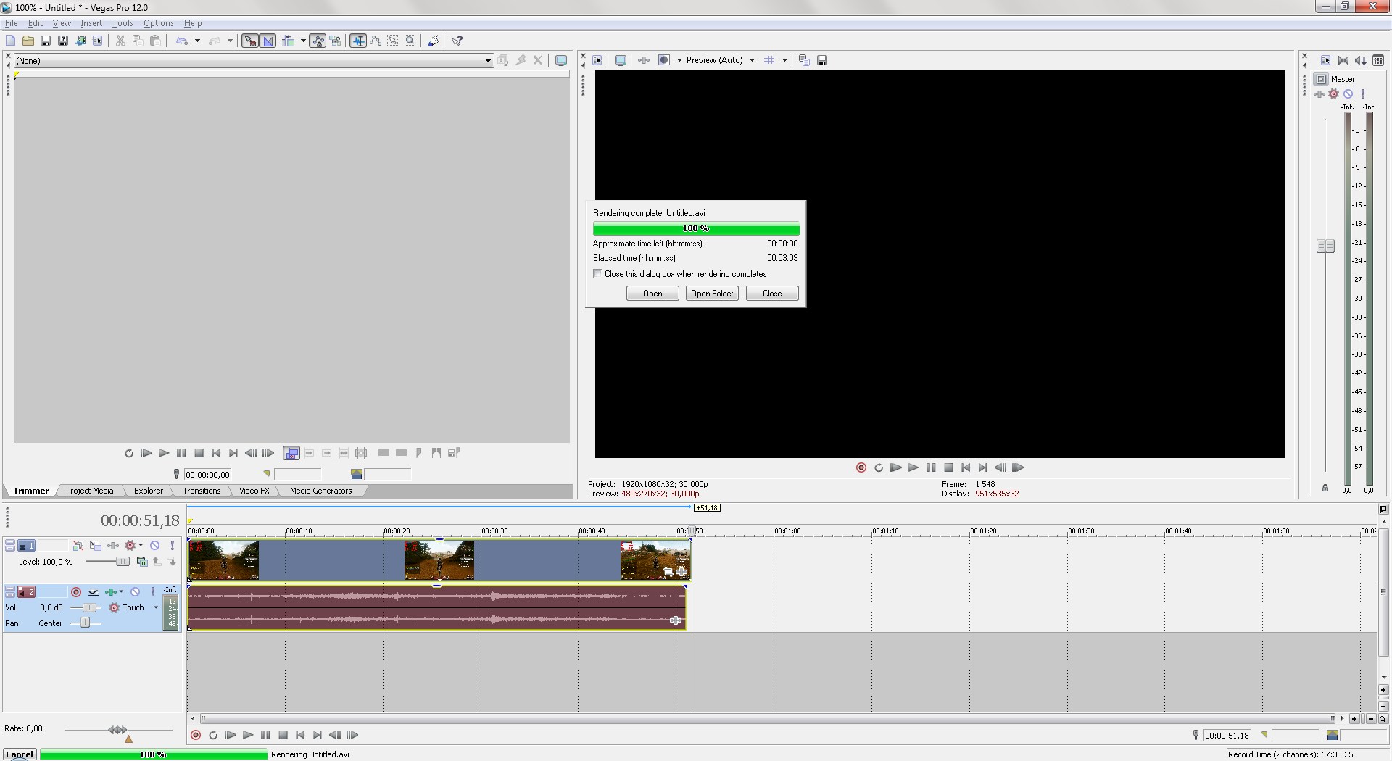
Task: Click Close in the rendering complete dialog
Action: (x=772, y=294)
